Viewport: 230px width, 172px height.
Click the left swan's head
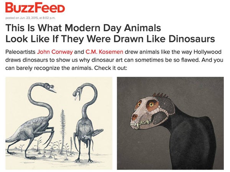[50, 87]
